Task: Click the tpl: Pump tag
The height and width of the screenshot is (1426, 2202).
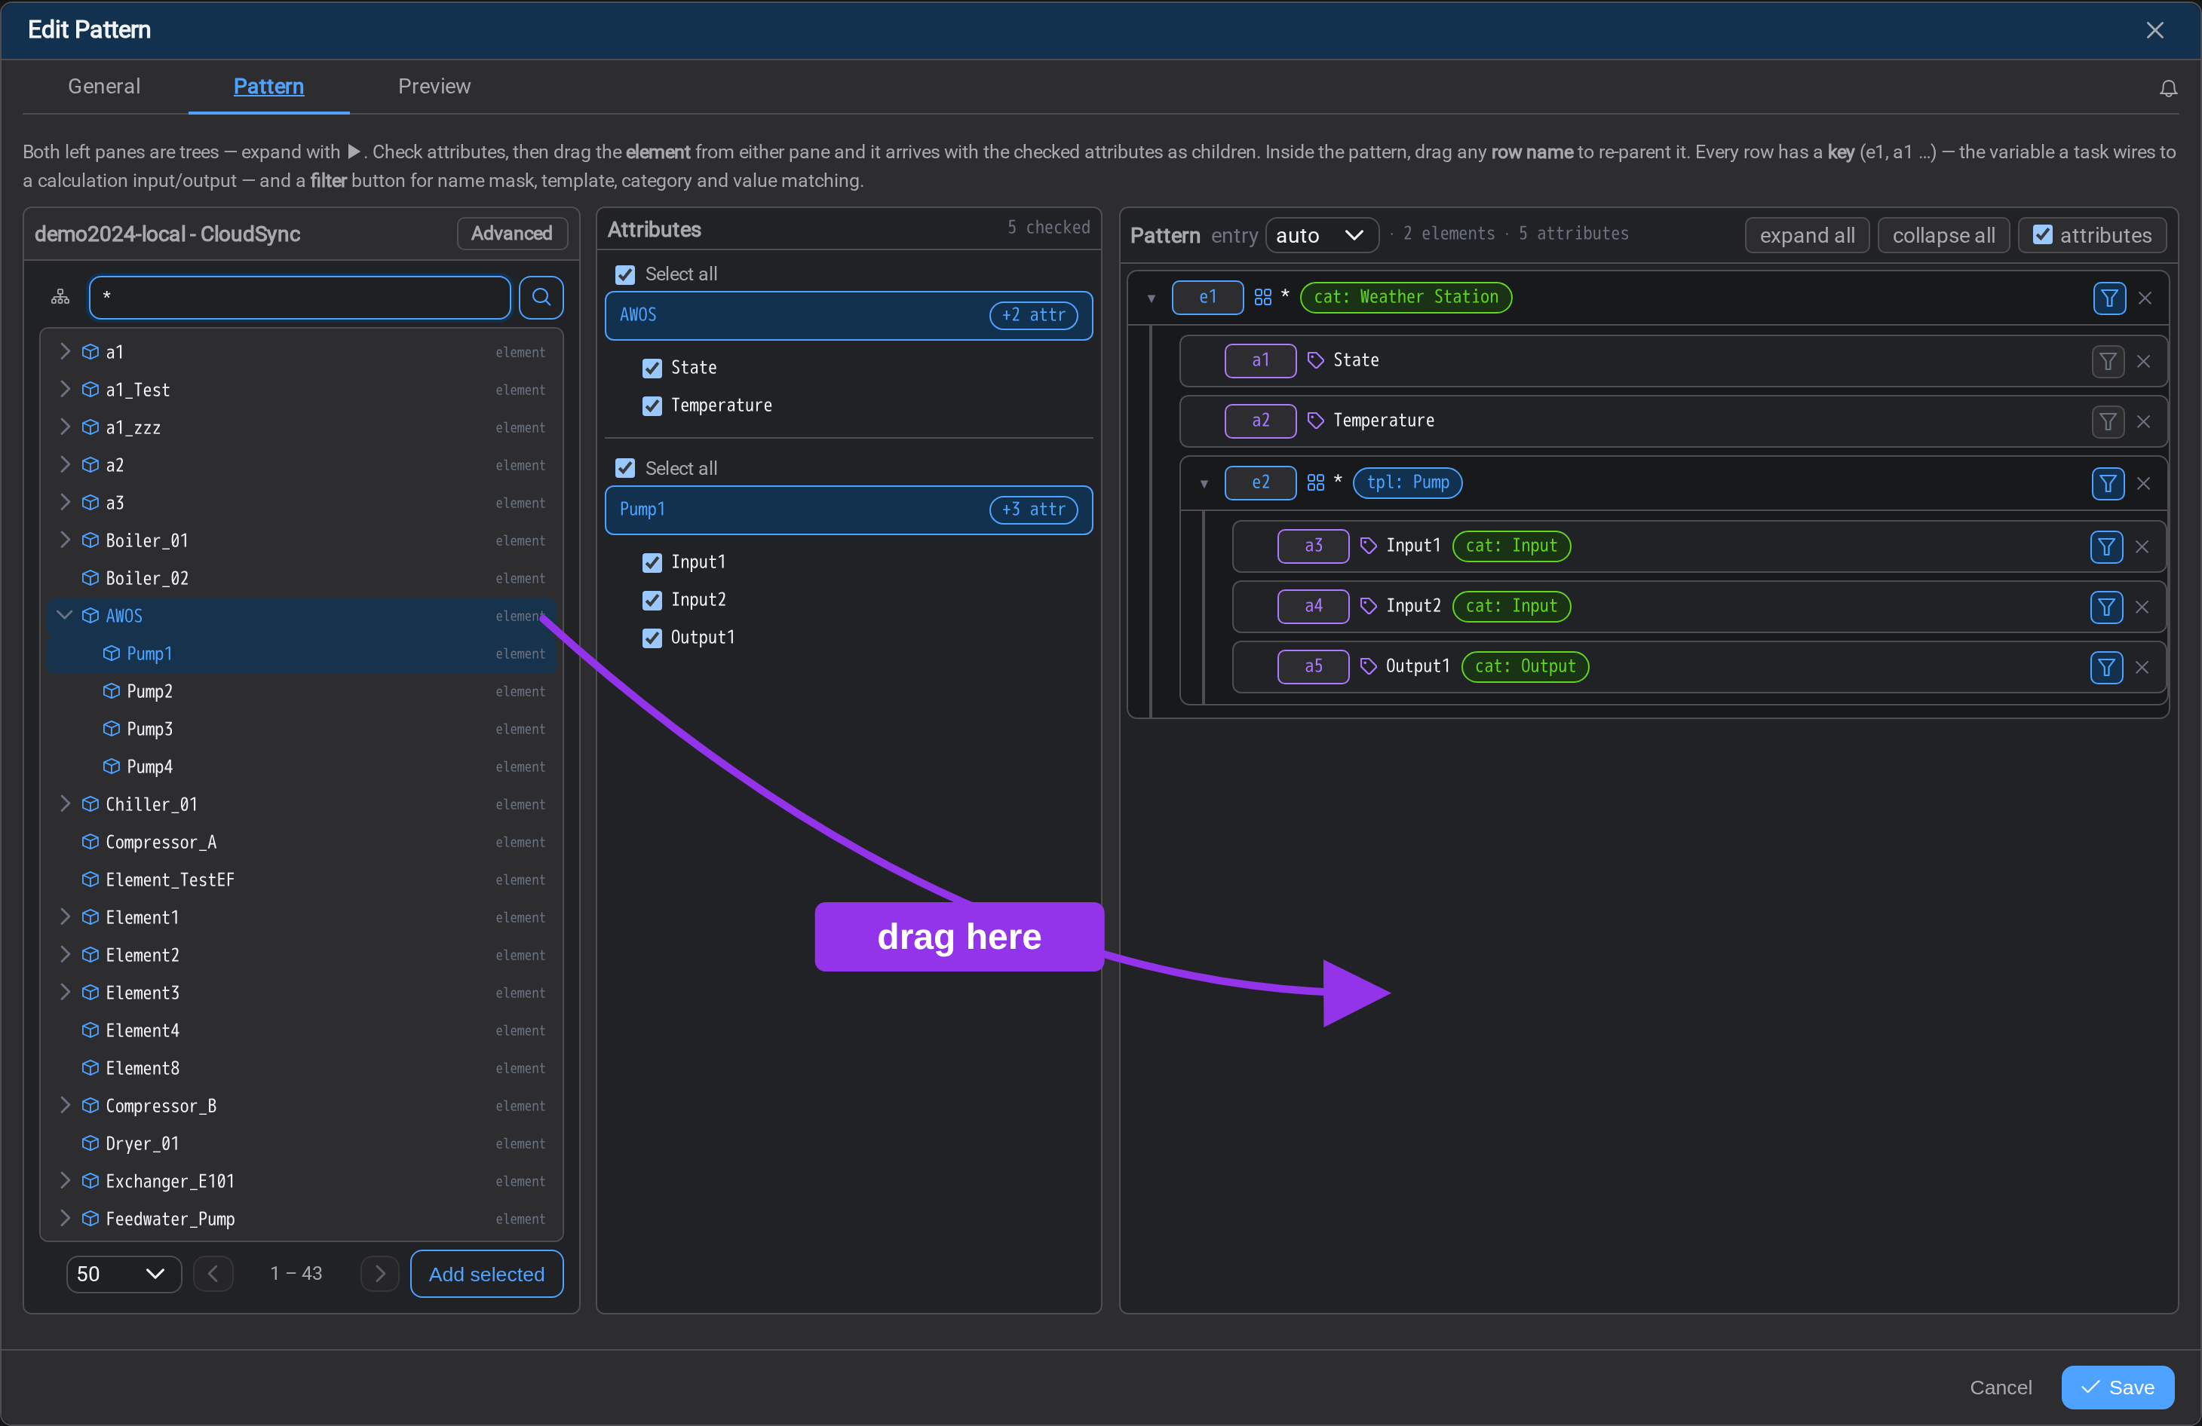Action: pos(1407,482)
